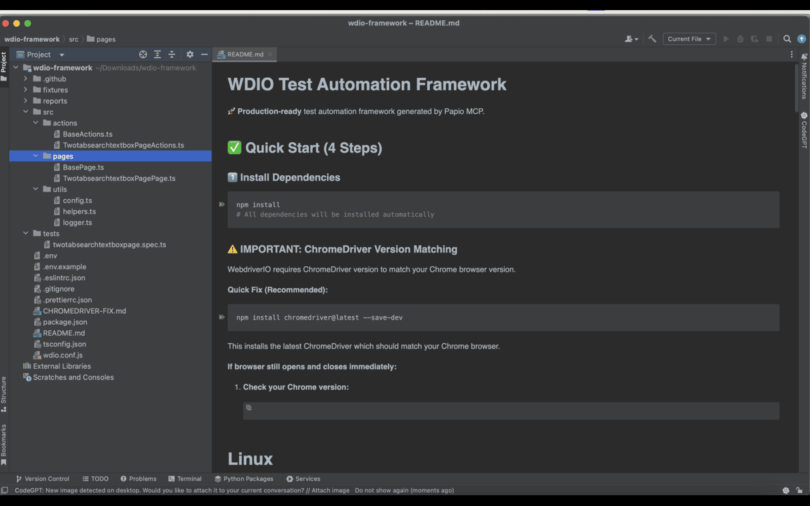Open the Project view selector dropdown

[40, 54]
